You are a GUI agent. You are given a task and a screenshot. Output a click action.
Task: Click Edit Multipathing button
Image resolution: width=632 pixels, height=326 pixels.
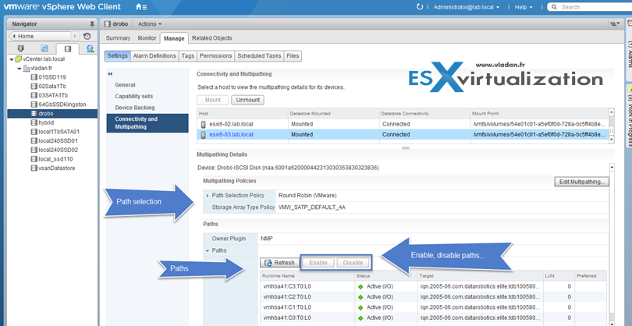581,182
